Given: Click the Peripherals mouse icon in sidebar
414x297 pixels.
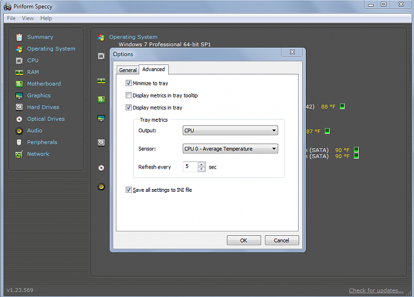Looking at the screenshot, I should pos(19,142).
